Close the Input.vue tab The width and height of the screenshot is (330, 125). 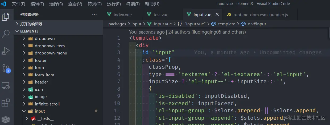click(217, 15)
